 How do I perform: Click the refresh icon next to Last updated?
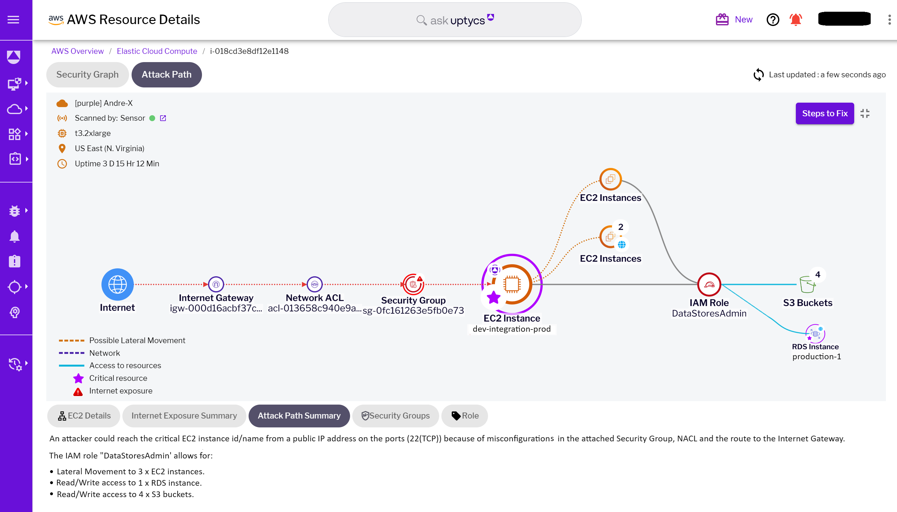(x=759, y=74)
